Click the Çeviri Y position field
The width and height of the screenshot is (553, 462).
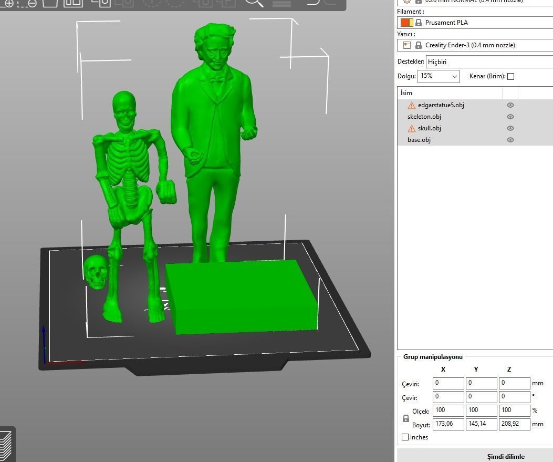482,383
